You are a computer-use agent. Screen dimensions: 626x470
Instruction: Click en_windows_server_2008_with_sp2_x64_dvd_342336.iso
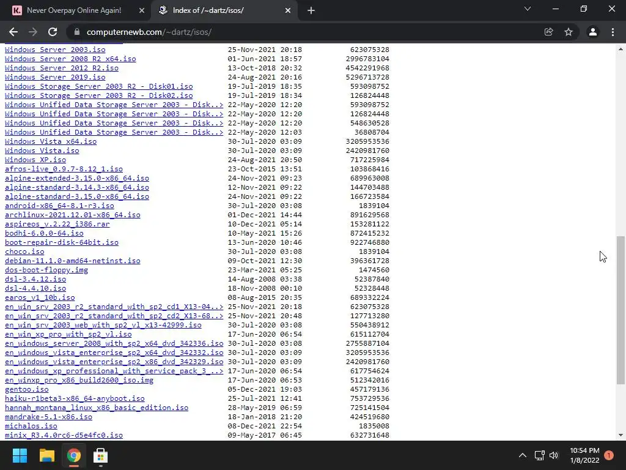[114, 344]
